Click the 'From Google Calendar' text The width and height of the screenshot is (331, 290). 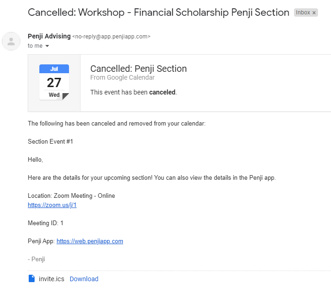(x=122, y=77)
